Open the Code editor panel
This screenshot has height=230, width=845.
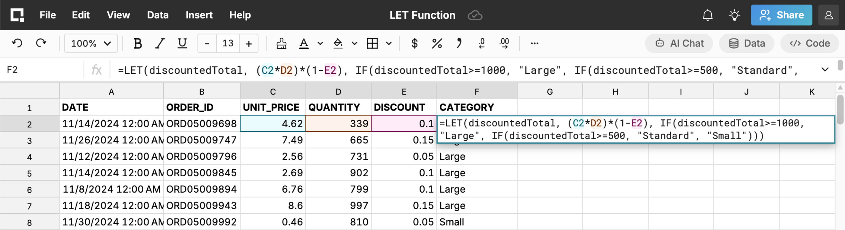point(810,43)
